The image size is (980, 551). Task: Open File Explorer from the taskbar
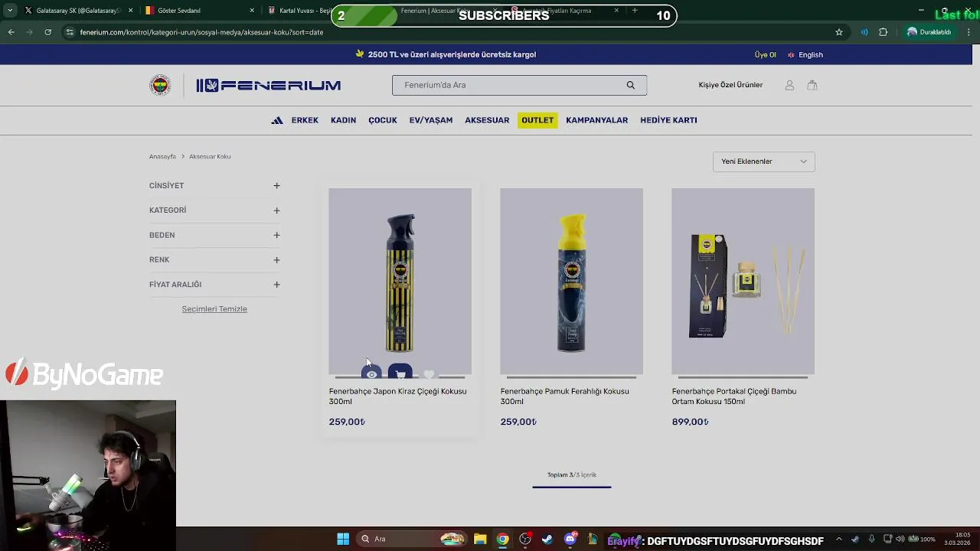(480, 539)
